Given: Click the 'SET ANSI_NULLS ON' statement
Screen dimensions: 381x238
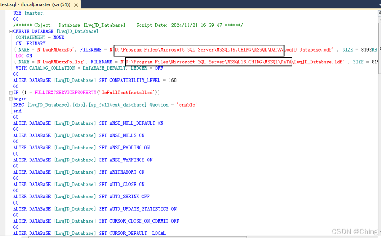Looking at the screenshot, I should click(122, 135).
